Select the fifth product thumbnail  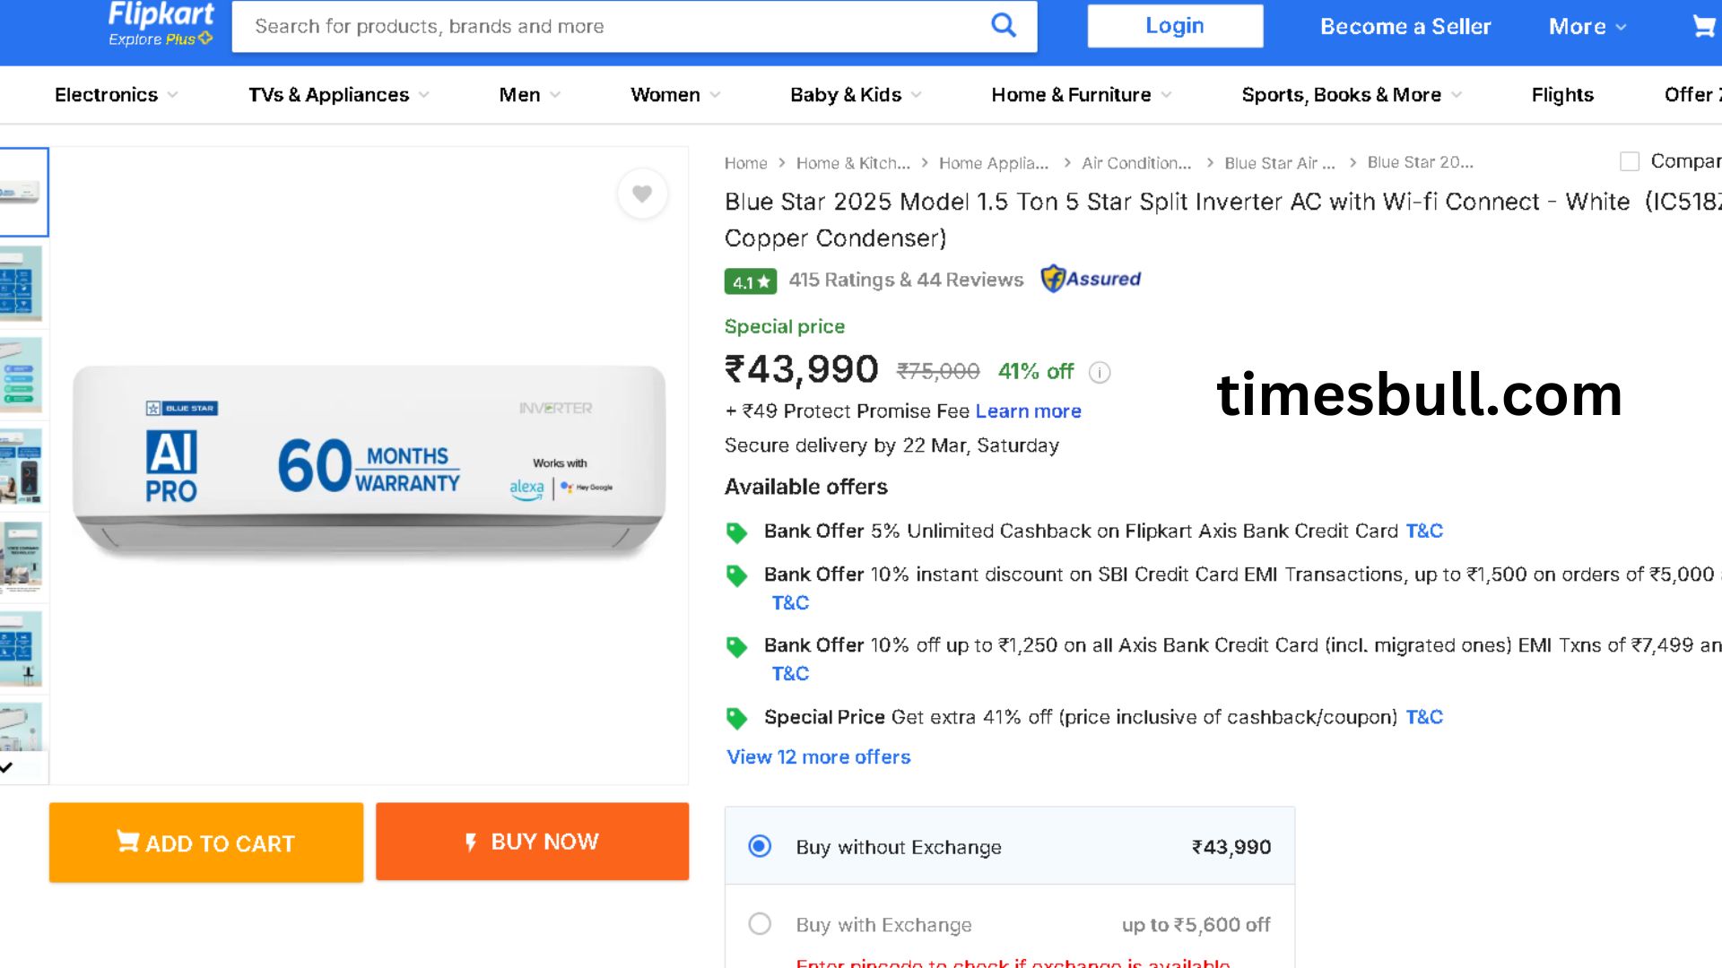click(22, 558)
